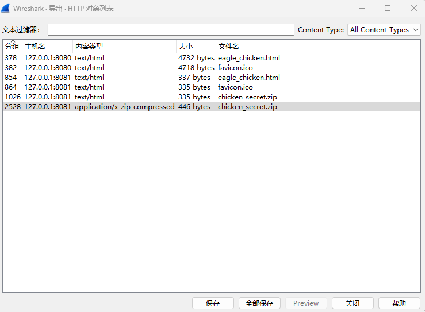Click the 337 bytes size cell

(x=194, y=77)
